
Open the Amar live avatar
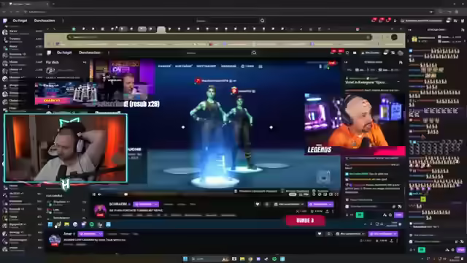(55, 240)
